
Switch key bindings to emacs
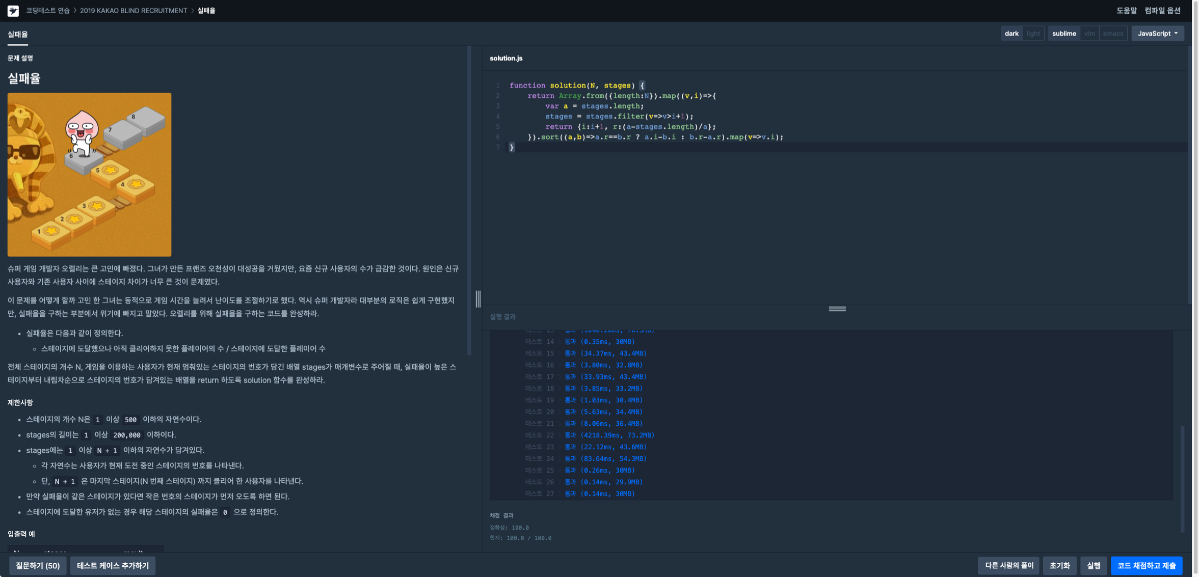1113,34
